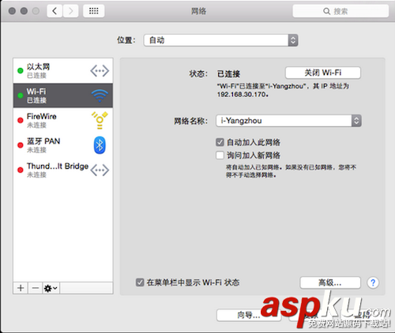The width and height of the screenshot is (395, 333).
Task: Remove the selected service with the minus button
Action: click(36, 288)
